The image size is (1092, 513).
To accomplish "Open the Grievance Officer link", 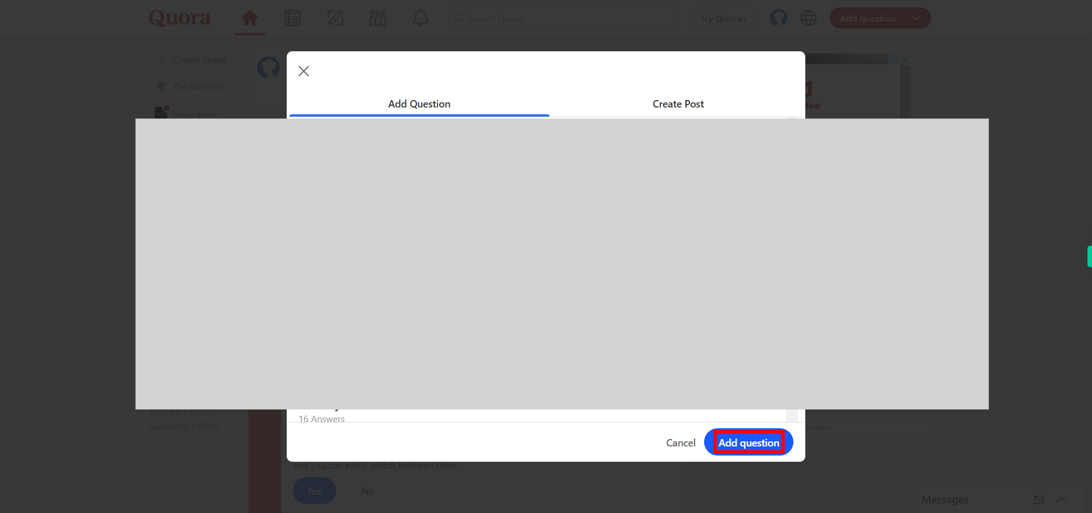I will click(x=184, y=426).
